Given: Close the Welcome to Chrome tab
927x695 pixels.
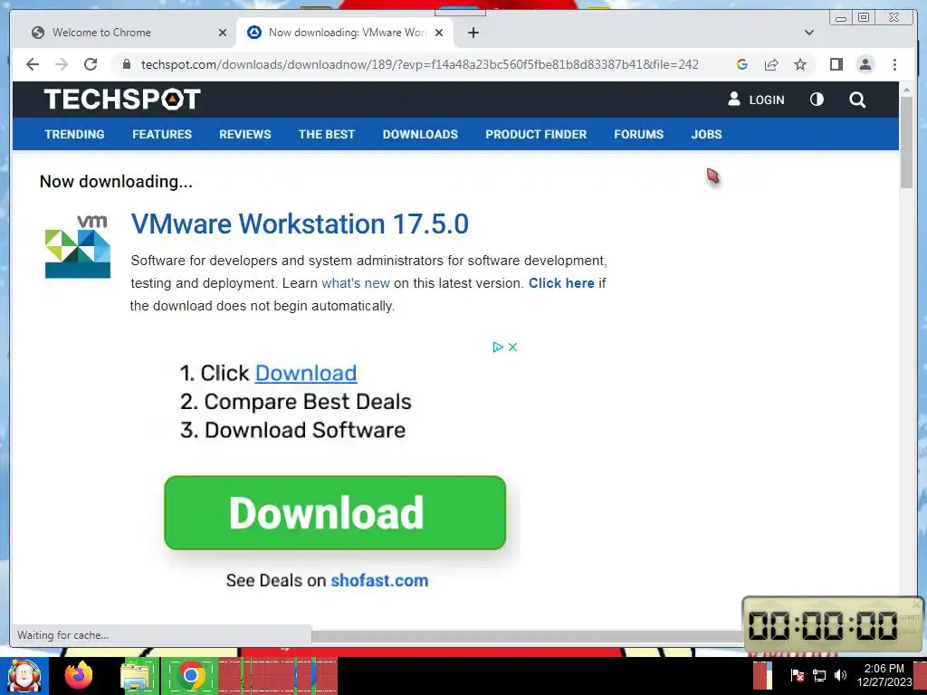Looking at the screenshot, I should click(x=223, y=33).
